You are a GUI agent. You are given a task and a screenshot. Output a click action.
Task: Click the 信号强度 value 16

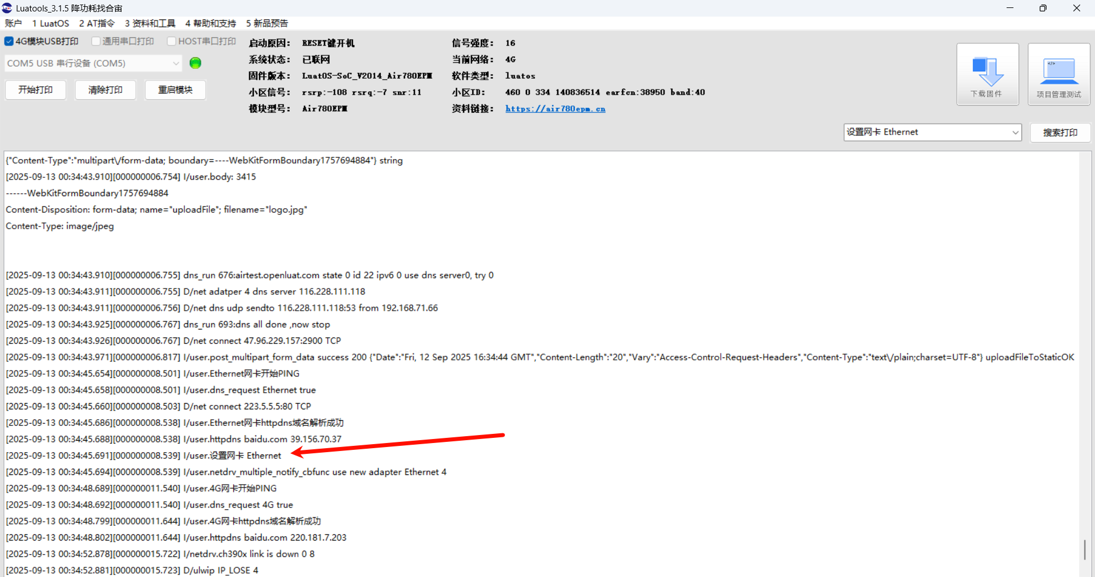coord(510,43)
